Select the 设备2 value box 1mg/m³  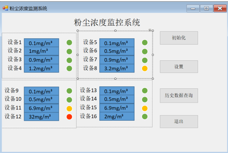(41, 51)
